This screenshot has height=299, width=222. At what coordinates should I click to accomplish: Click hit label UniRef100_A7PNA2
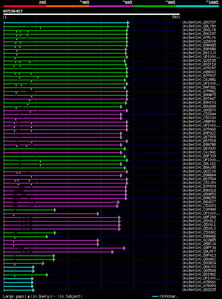tap(199, 91)
